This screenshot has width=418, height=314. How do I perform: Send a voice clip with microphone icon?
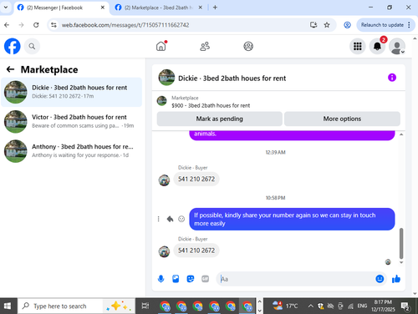tap(161, 279)
